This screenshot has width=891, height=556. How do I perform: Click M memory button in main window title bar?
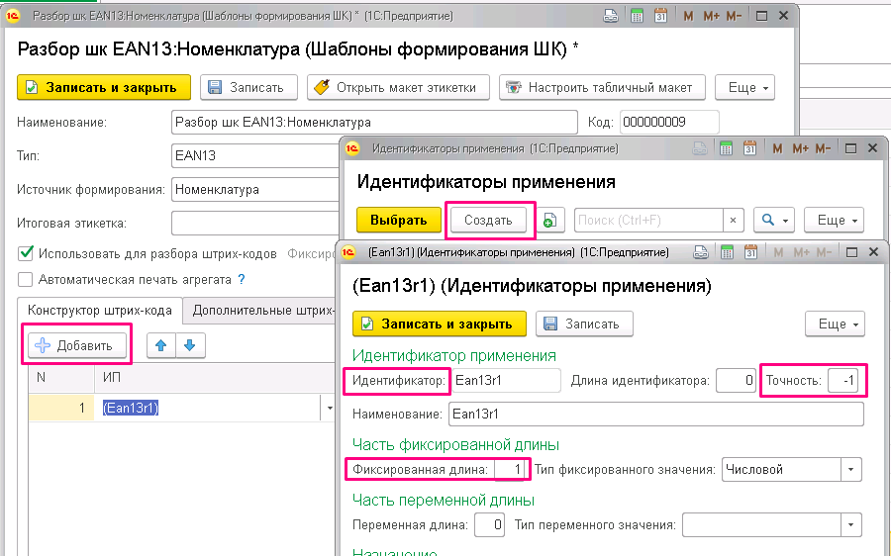[x=688, y=16]
